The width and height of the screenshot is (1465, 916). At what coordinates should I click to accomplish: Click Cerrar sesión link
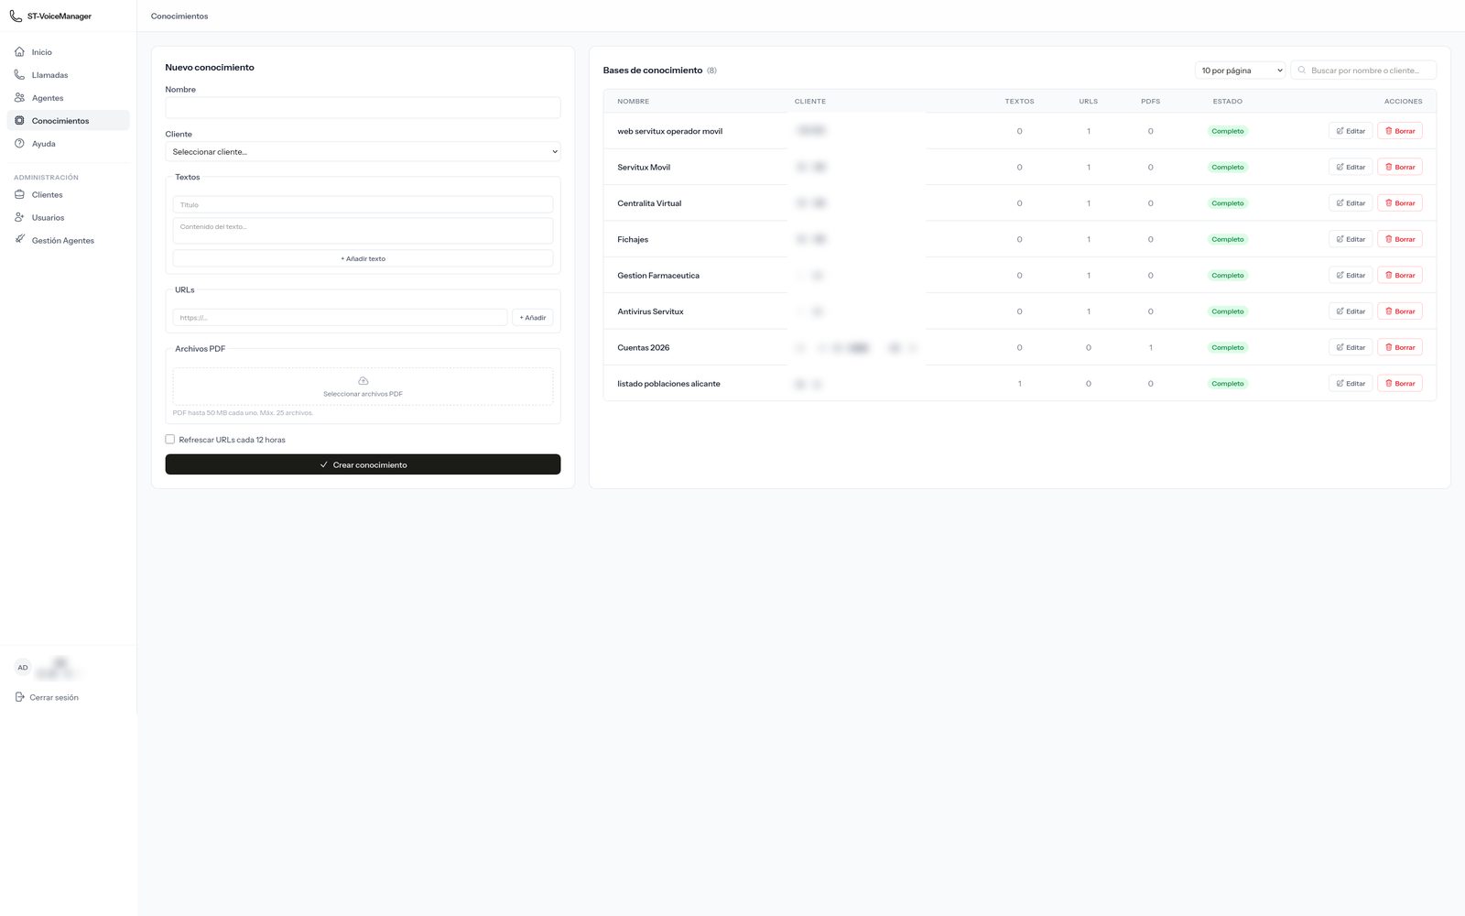(54, 697)
